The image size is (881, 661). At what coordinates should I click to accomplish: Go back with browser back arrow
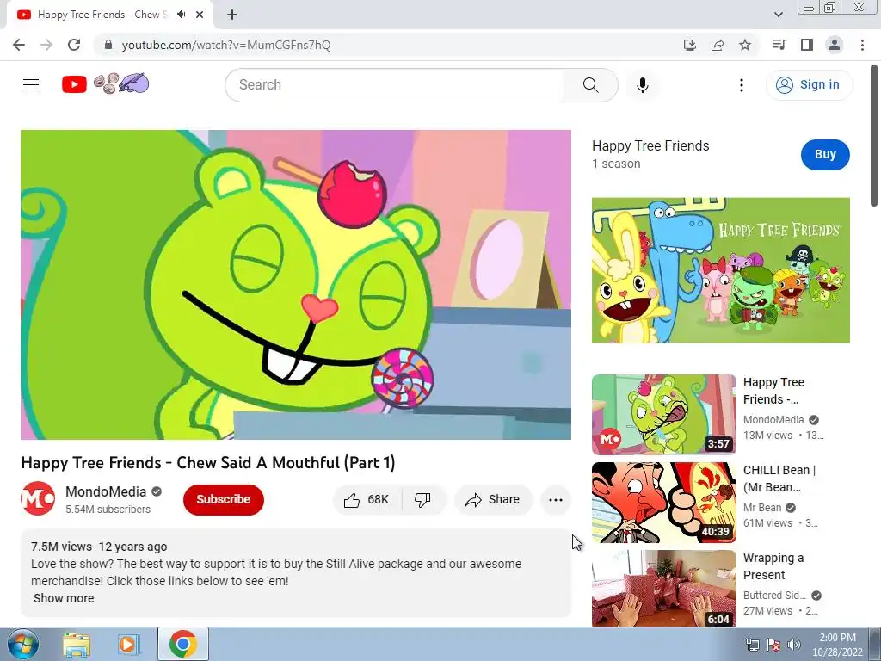(x=19, y=45)
